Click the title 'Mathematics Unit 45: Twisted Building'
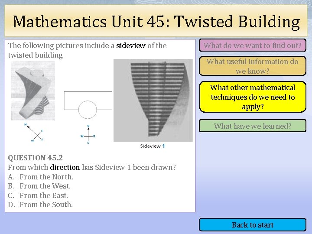The height and width of the screenshot is (234, 312). 156,22
